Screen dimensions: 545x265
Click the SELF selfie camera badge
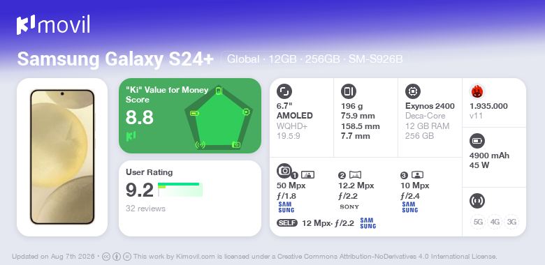[287, 222]
